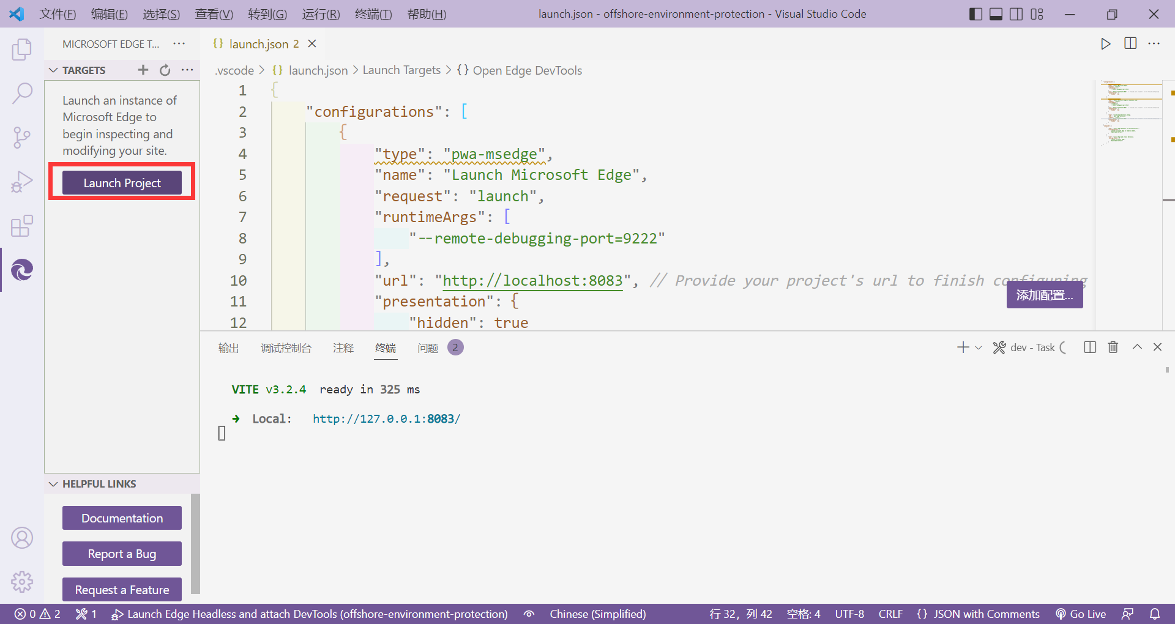1175x624 pixels.
Task: Open Microsoft Edge Tools view more actions
Action: (179, 43)
